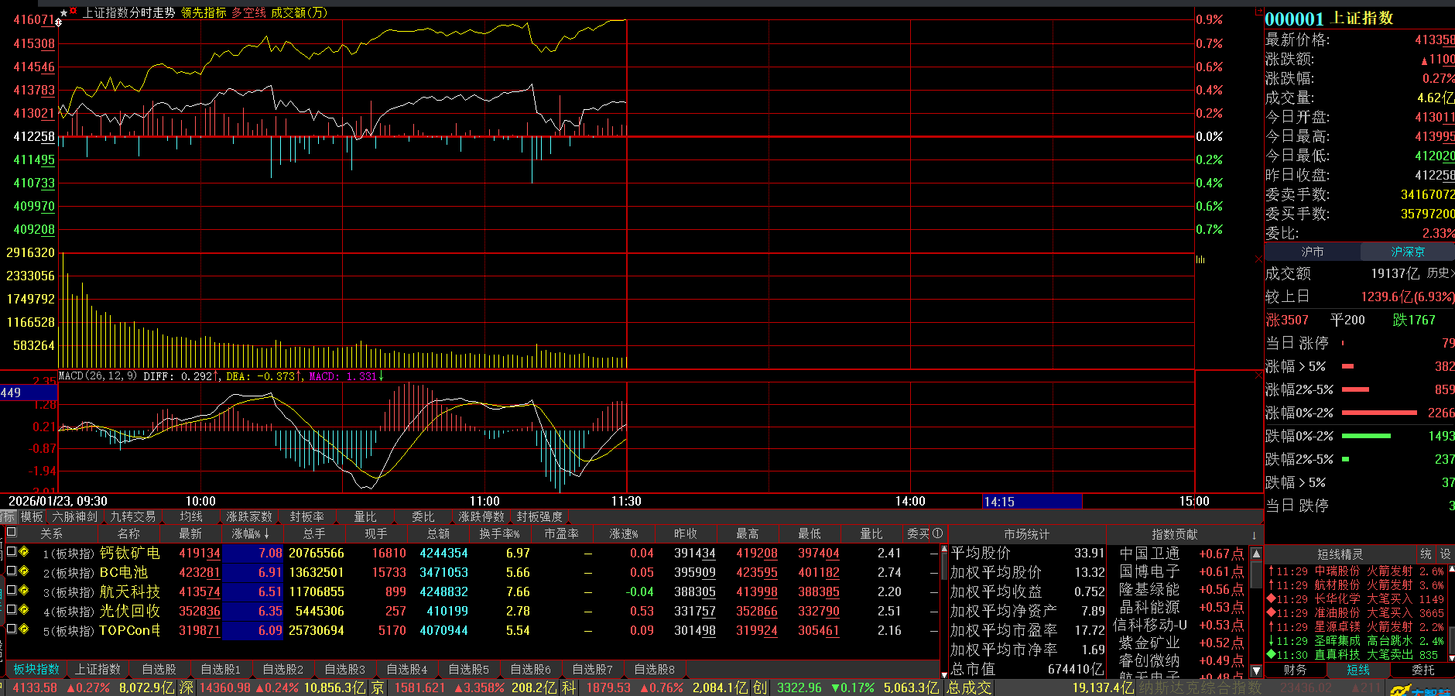Open the 自选股 list tab
The height and width of the screenshot is (696, 1455).
[159, 669]
